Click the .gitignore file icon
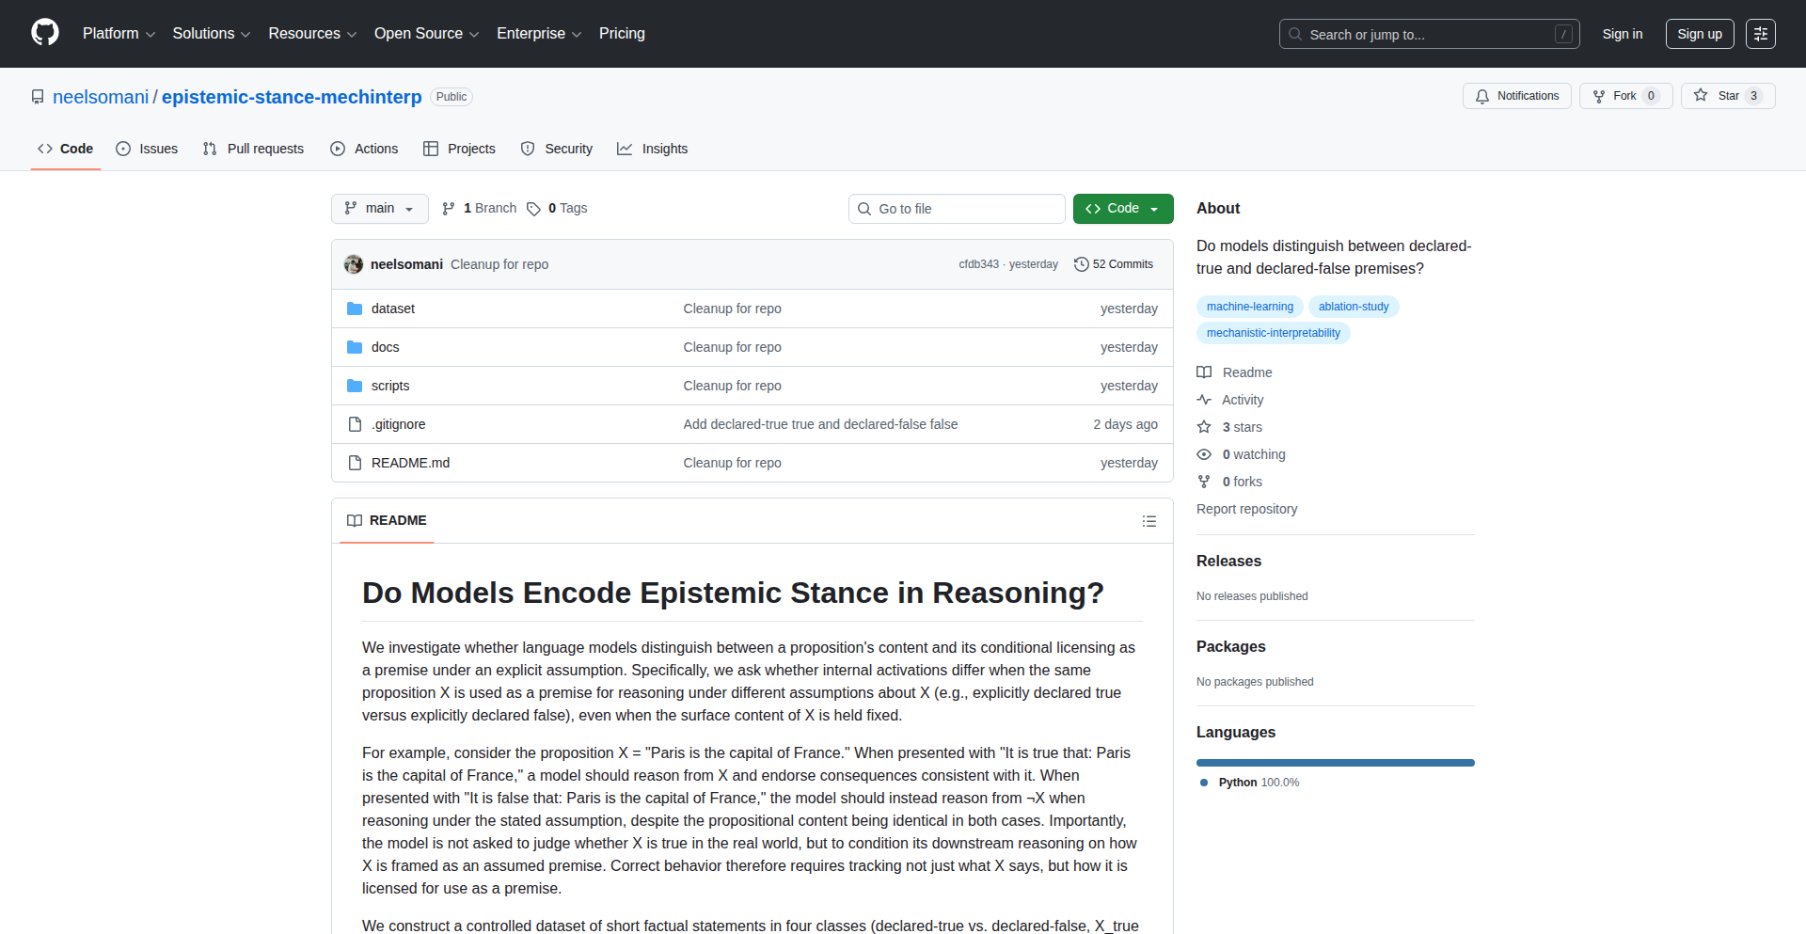This screenshot has width=1806, height=934. 355,424
